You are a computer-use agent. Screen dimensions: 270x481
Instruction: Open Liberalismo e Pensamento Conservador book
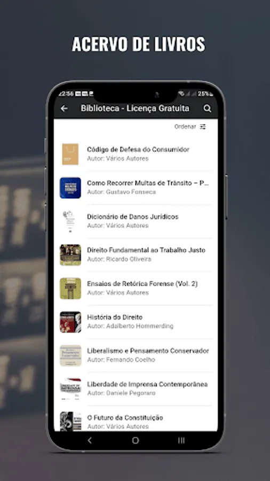(x=136, y=355)
